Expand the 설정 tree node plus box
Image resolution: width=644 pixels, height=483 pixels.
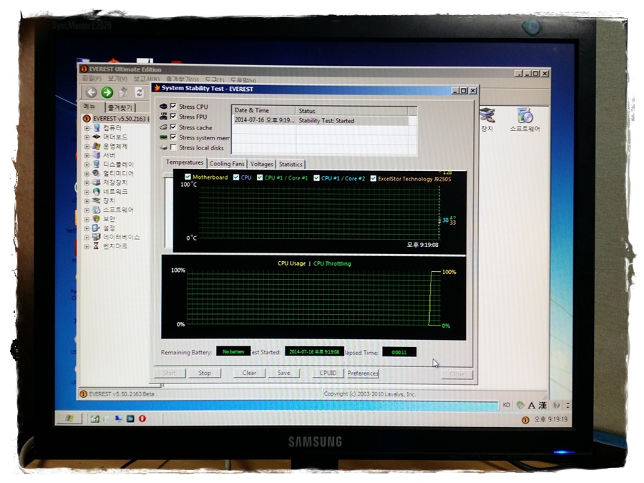coord(87,228)
